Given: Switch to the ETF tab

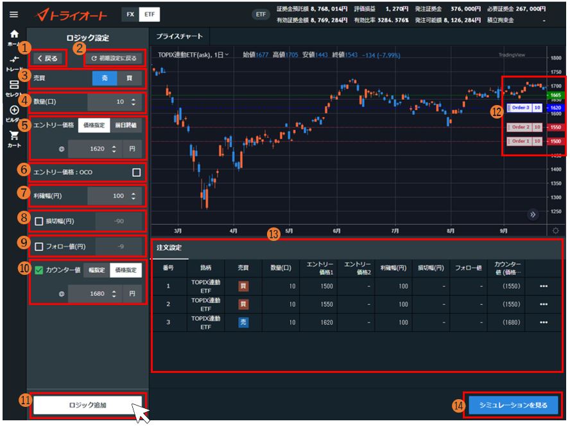Looking at the screenshot, I should point(150,15).
